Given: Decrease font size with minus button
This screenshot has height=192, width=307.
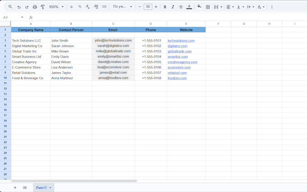Looking at the screenshot, I should click(140, 7).
